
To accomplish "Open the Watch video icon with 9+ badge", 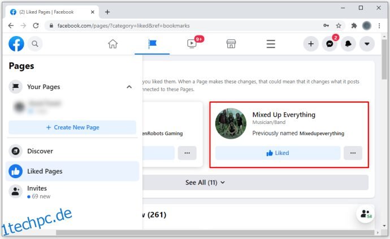I will 192,43.
